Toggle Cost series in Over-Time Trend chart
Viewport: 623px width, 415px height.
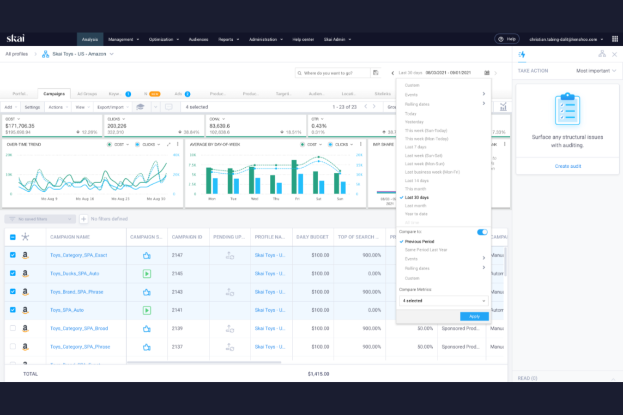[109, 145]
